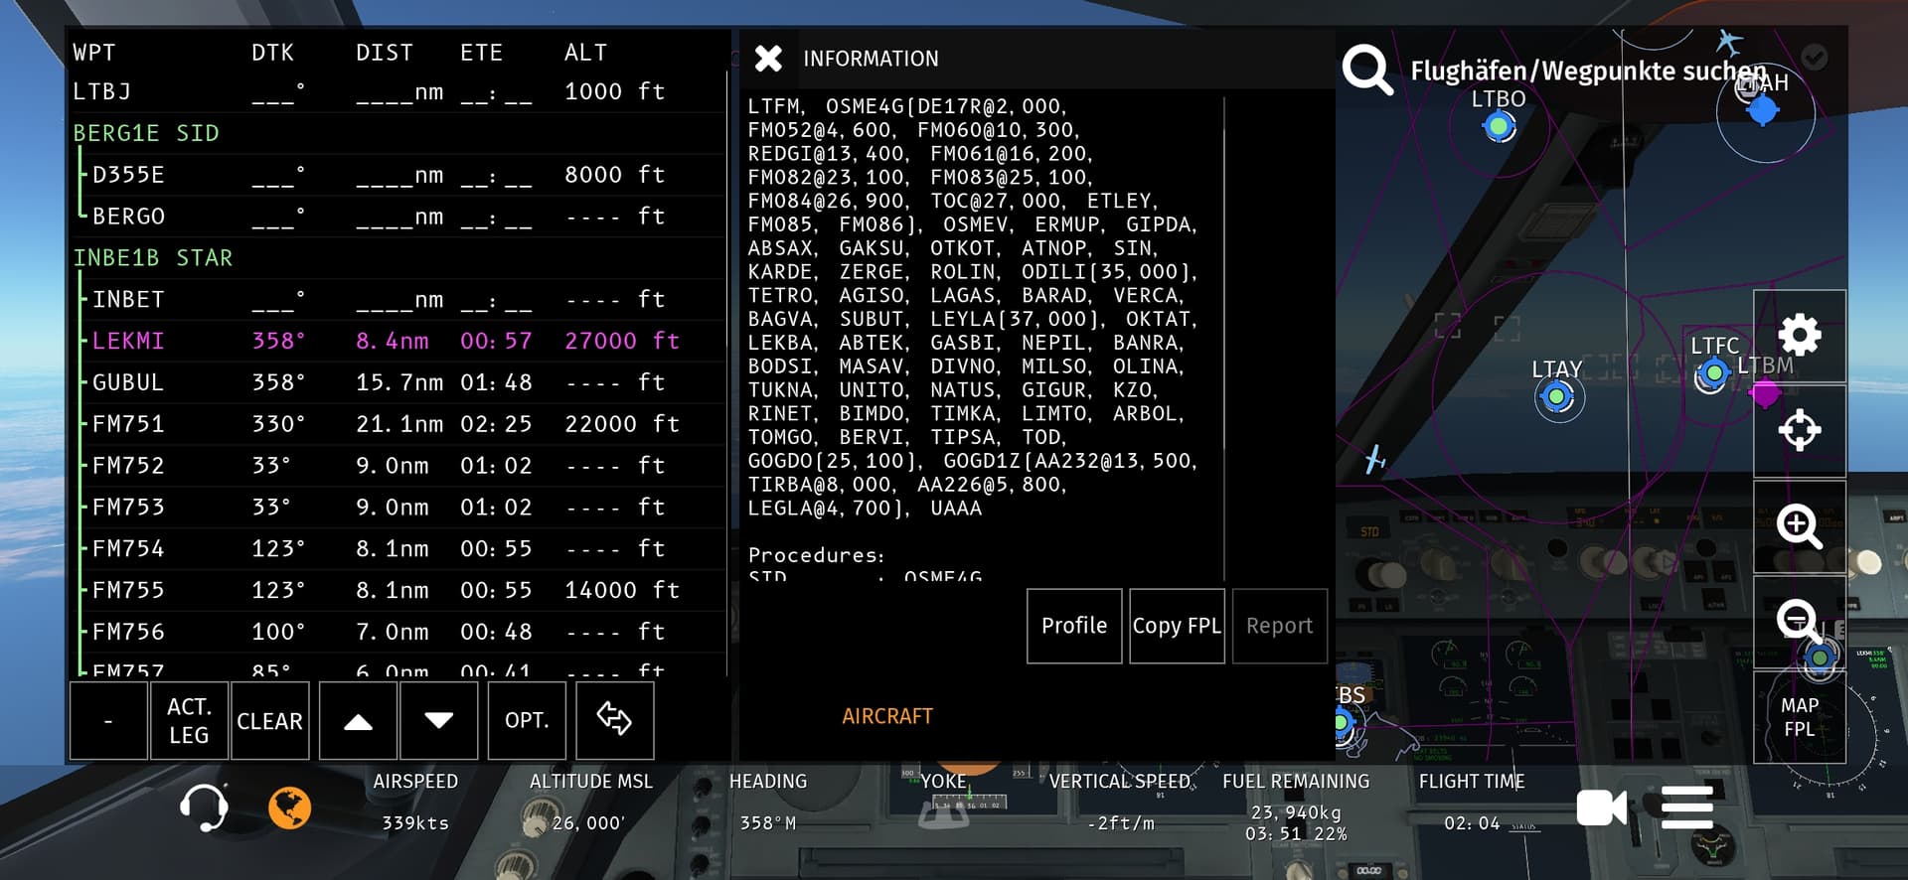Select waypoint FM751 row
Screen dimensions: 1908x880
pos(397,424)
